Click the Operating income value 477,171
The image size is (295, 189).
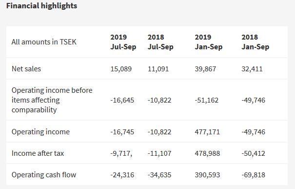point(207,132)
